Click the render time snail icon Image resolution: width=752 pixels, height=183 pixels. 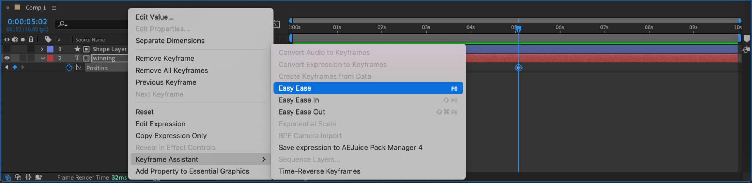(x=38, y=177)
